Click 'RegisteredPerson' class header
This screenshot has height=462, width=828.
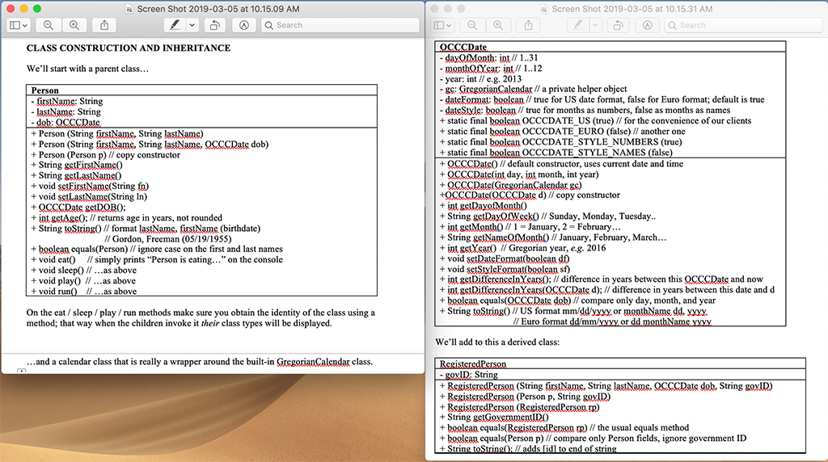coord(472,364)
